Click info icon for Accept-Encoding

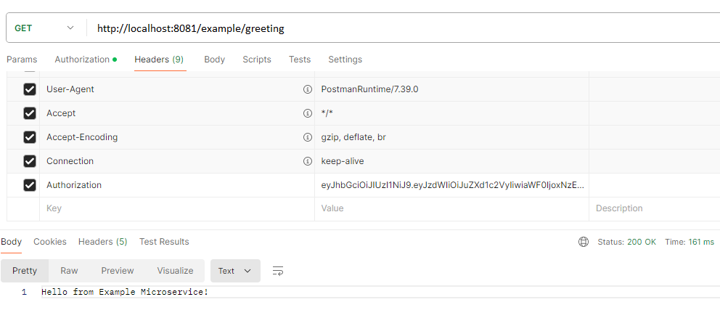307,137
